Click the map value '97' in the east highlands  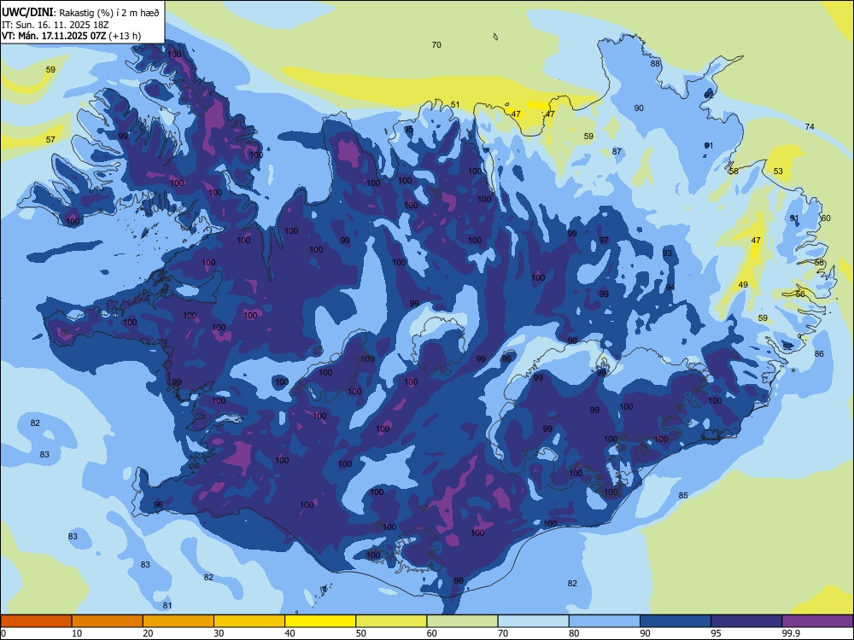pyautogui.click(x=604, y=241)
